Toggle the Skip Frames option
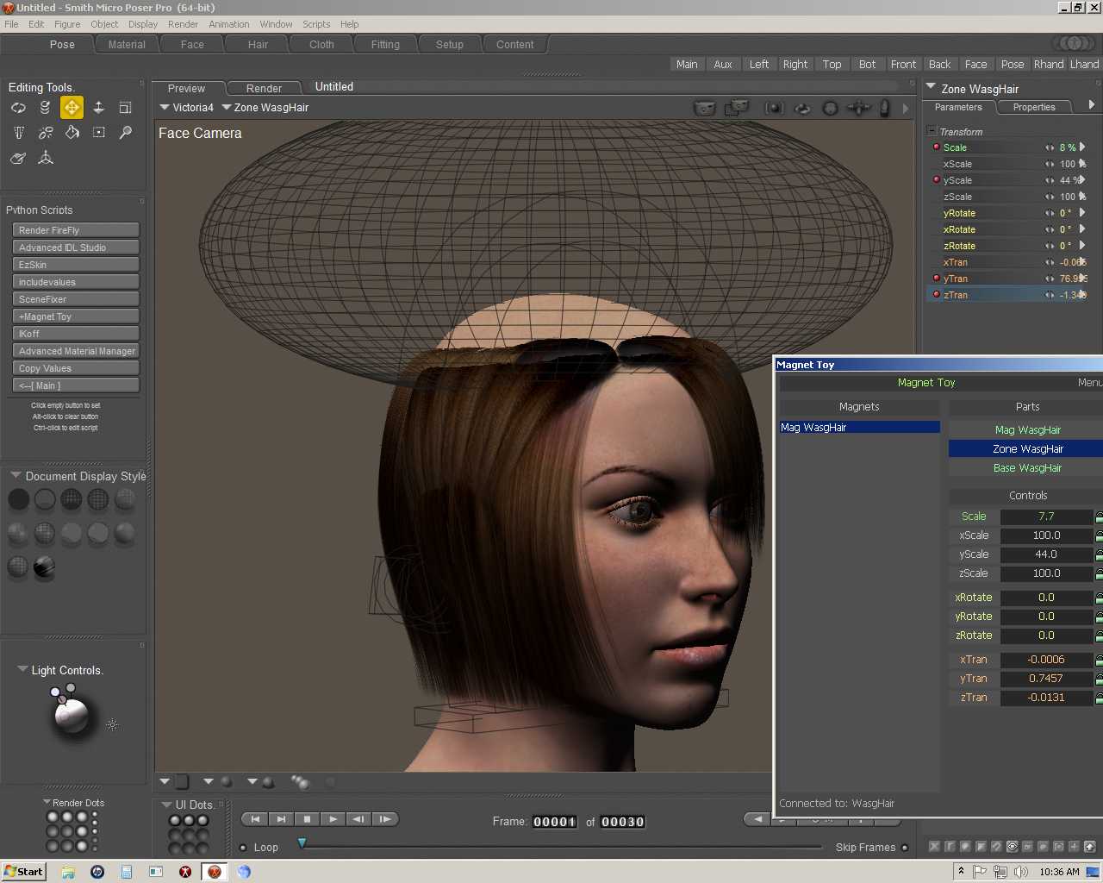The width and height of the screenshot is (1103, 883). point(905,848)
